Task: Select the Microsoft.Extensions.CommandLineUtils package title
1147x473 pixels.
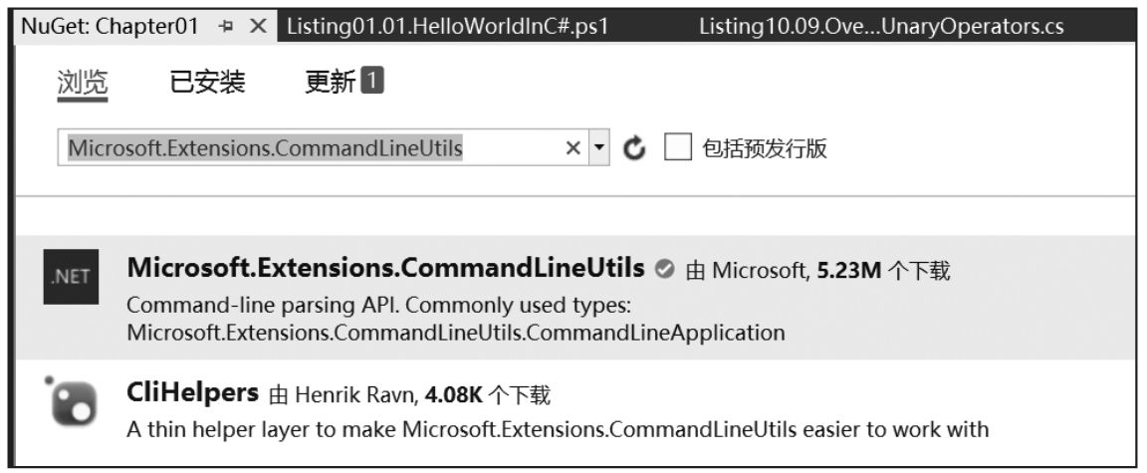Action: click(x=386, y=269)
